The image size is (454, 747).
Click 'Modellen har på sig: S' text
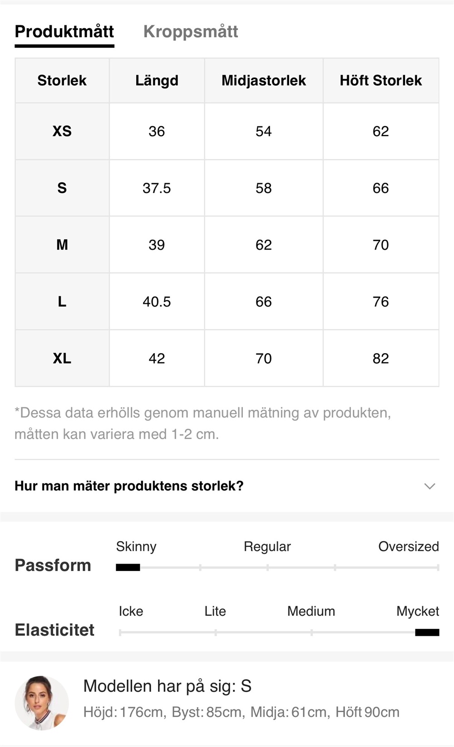pyautogui.click(x=167, y=686)
